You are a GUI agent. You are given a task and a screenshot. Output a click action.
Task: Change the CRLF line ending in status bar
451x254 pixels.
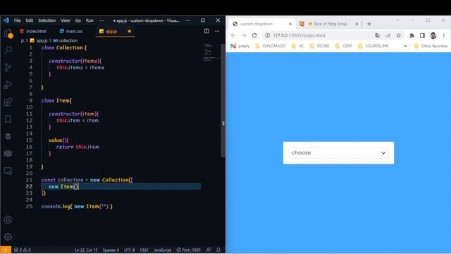(x=144, y=250)
